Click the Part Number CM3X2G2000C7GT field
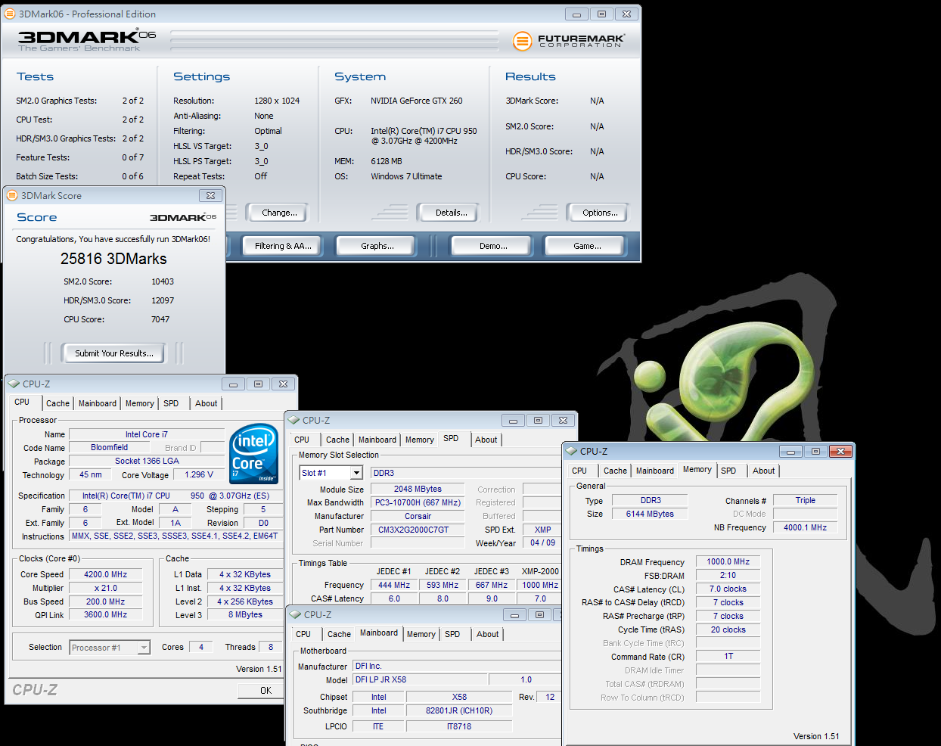 coord(418,530)
